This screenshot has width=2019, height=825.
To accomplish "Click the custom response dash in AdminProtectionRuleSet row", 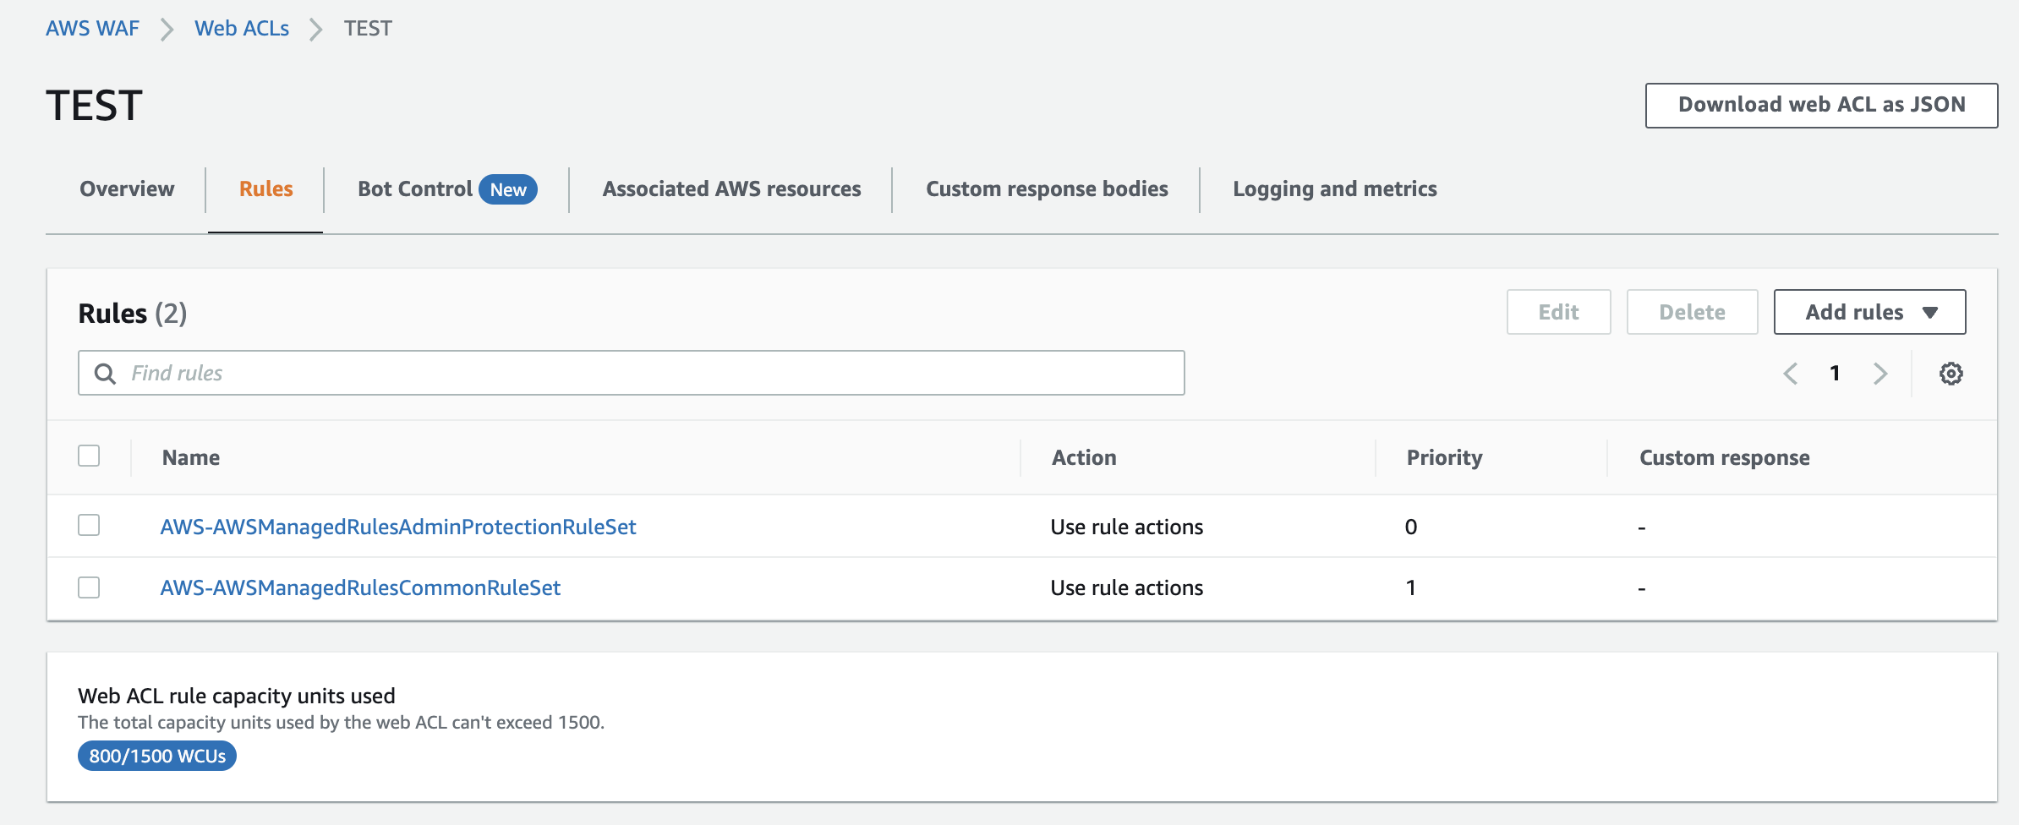I will (1642, 528).
